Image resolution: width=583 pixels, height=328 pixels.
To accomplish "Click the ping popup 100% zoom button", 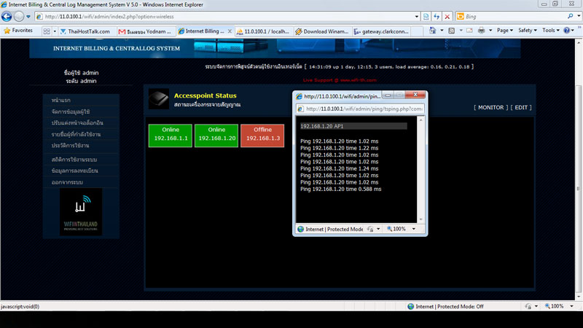I will tap(396, 229).
